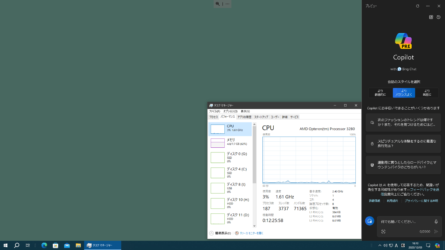
Task: Click the zoom magnifier icon at top center
Action: 218,4
